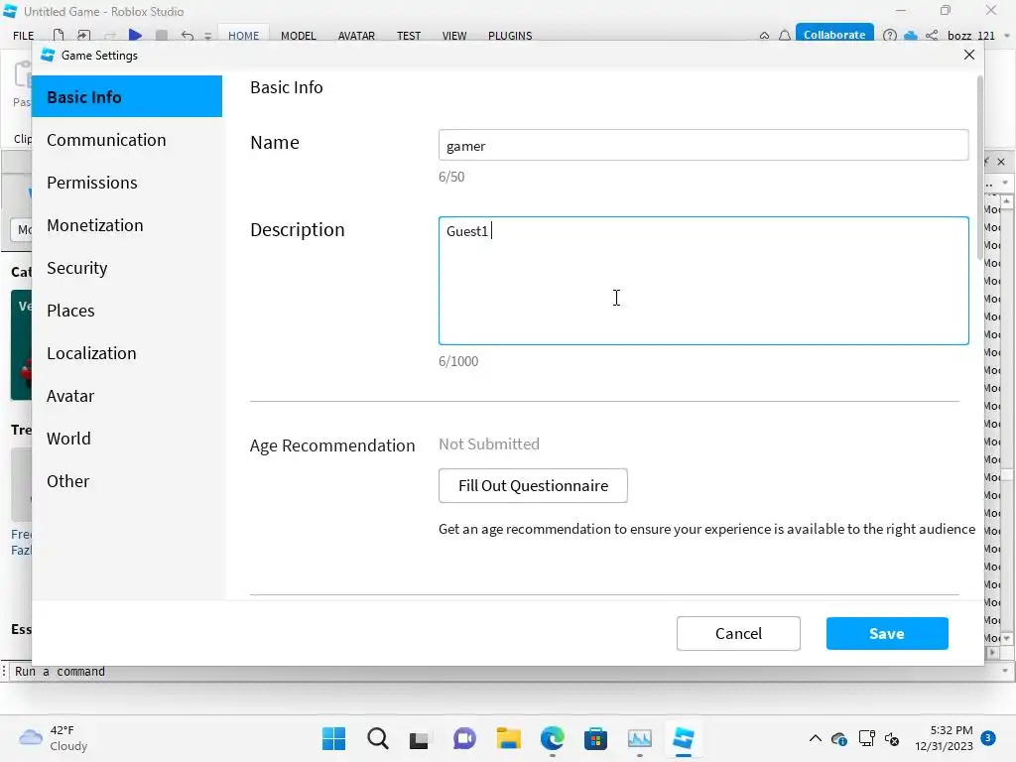Viewport: 1016px width, 762px height.
Task: Open Microsoft Store from taskbar
Action: [x=595, y=738]
